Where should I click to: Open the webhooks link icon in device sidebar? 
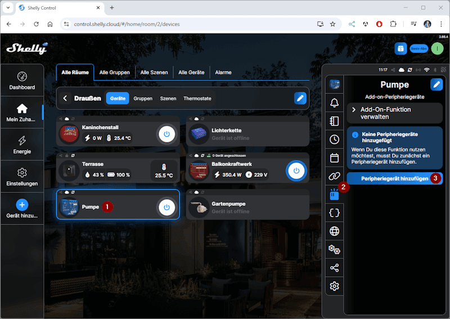pos(335,176)
